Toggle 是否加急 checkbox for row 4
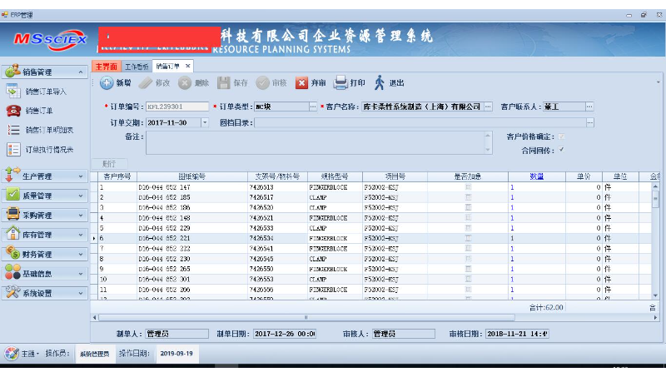This screenshot has height=377, width=666. point(468,218)
